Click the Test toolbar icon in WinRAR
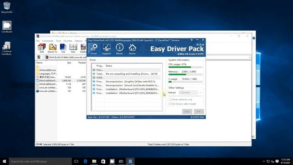Image resolution: width=293 pixels, height=165 pixels. (63, 49)
